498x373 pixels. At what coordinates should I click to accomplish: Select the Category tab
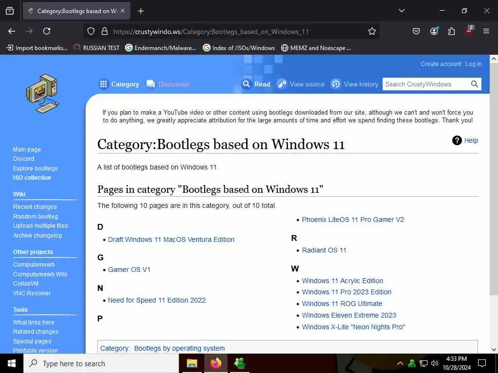coord(119,84)
